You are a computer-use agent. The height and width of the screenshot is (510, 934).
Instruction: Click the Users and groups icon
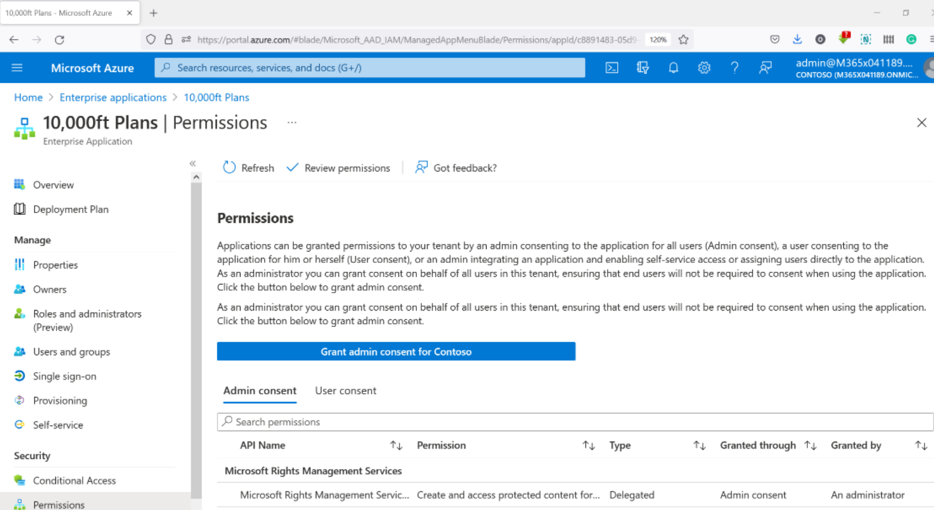pos(20,352)
